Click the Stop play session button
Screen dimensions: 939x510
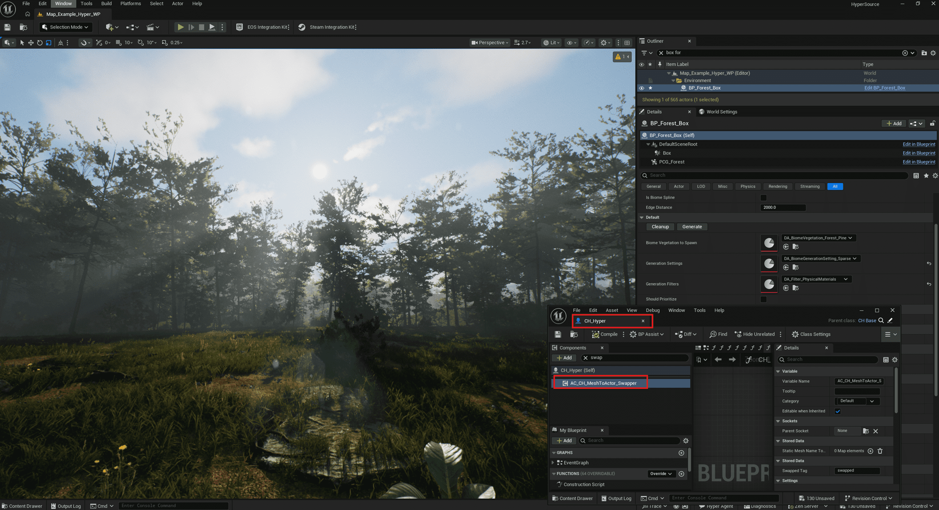[x=201, y=27]
